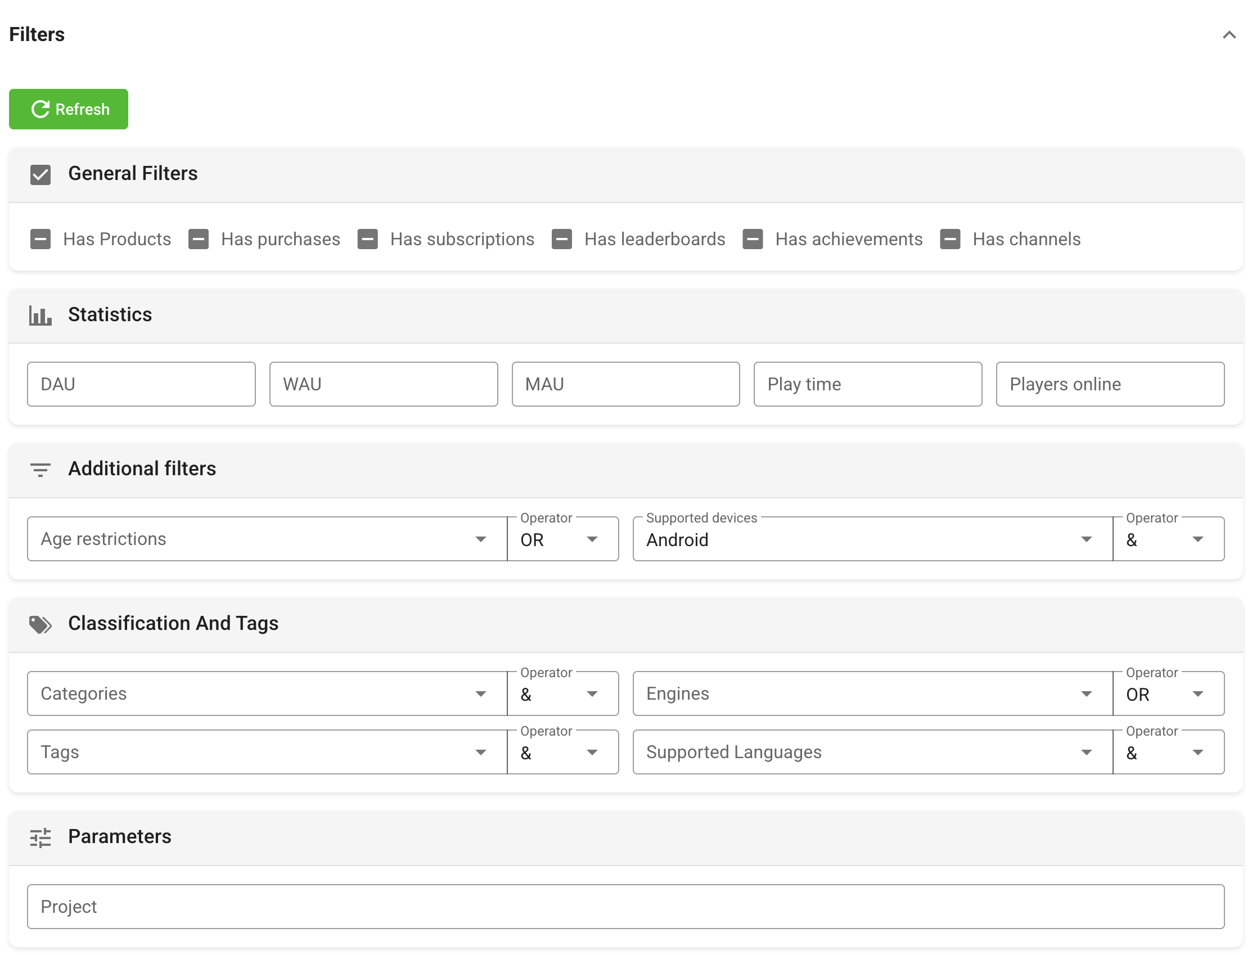Open the Engines dropdown
The image size is (1252, 955).
pos(873,693)
